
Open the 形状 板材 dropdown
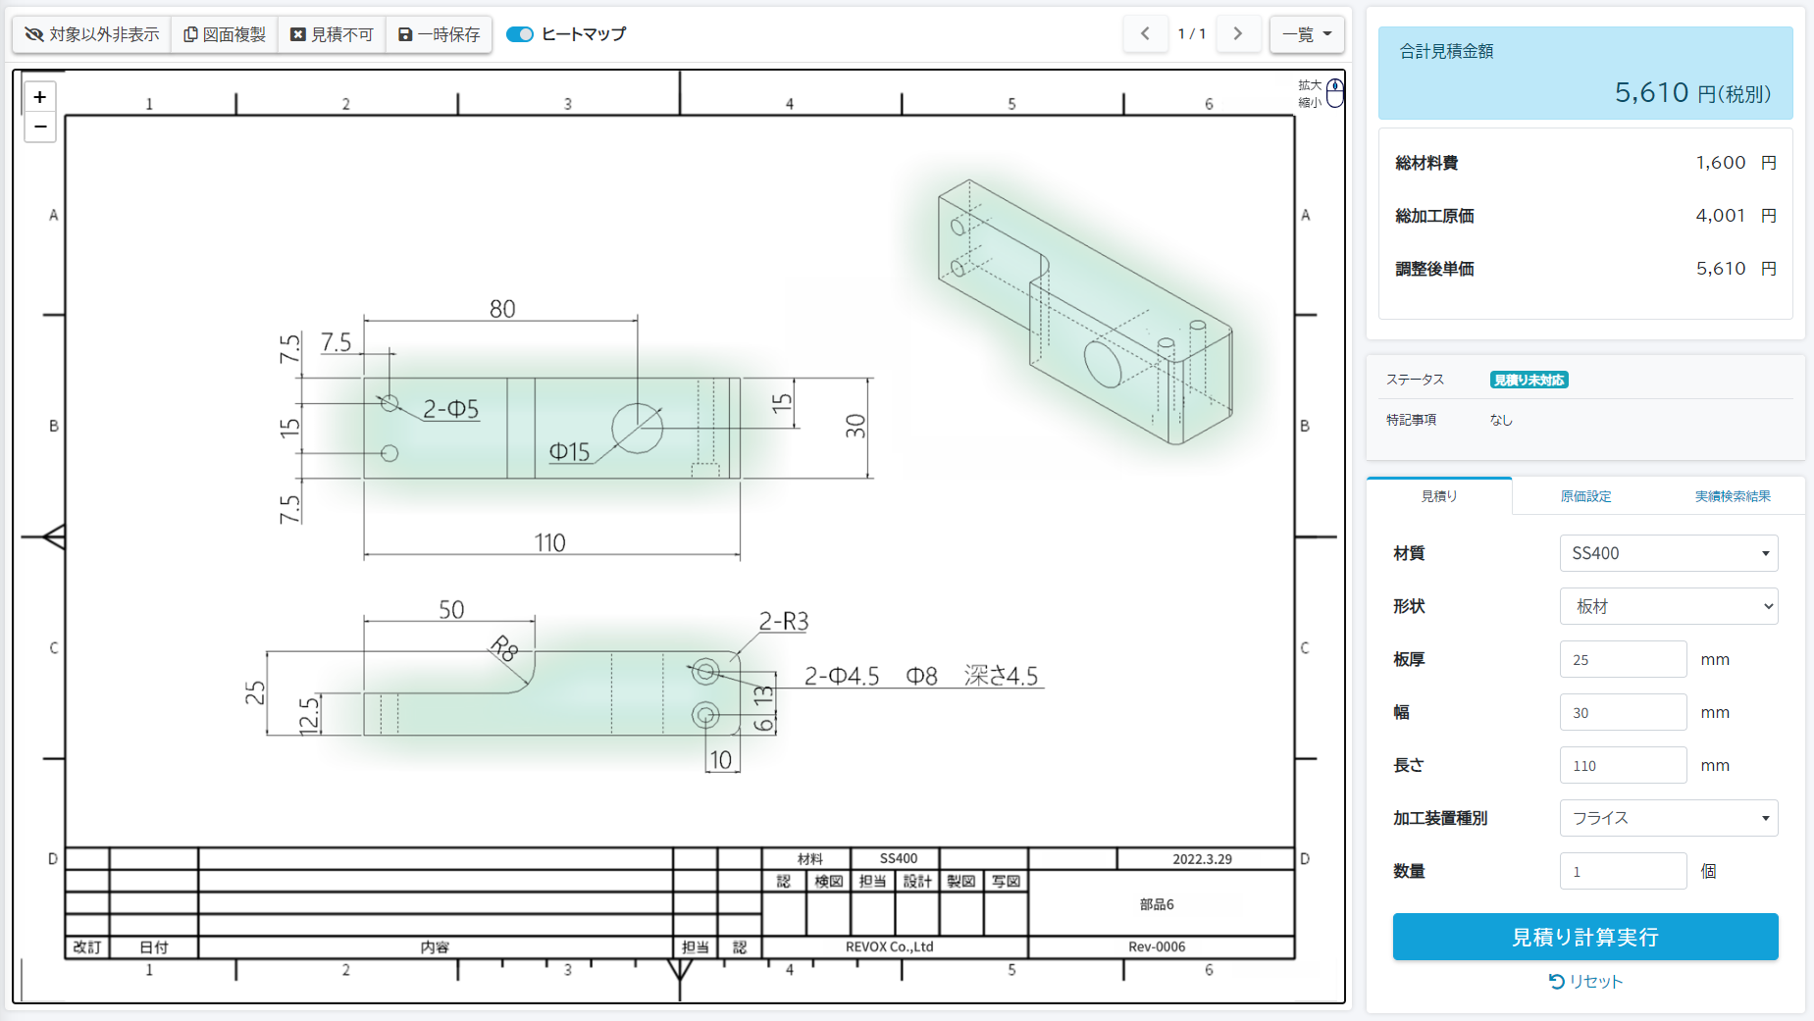[x=1669, y=606]
